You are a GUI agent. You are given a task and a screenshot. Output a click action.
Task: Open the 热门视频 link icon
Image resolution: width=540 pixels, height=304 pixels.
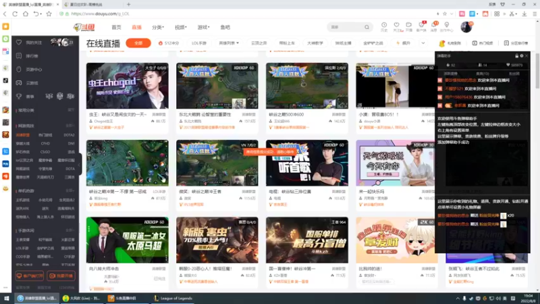click(475, 43)
